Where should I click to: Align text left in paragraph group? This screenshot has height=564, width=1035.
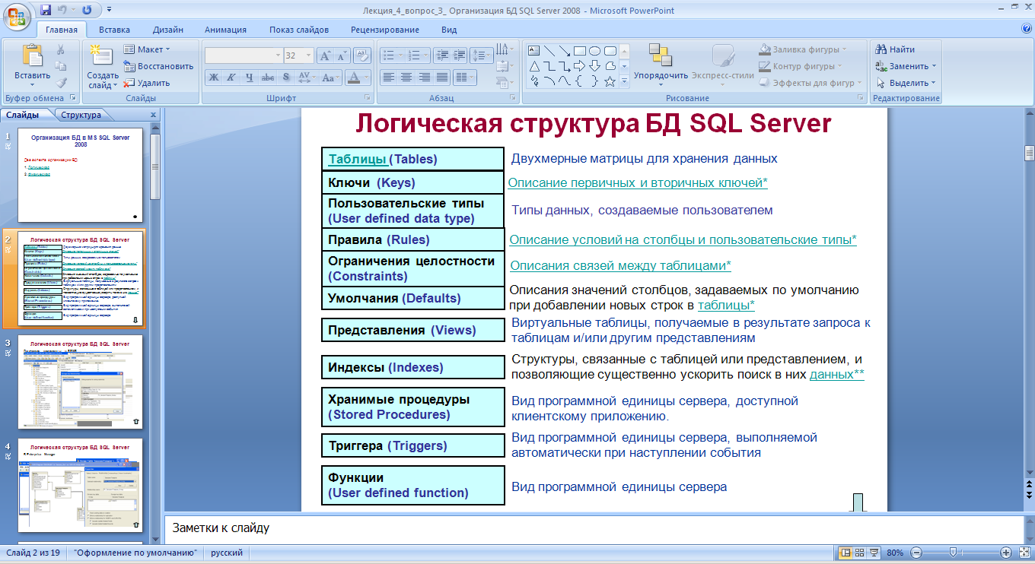point(388,78)
